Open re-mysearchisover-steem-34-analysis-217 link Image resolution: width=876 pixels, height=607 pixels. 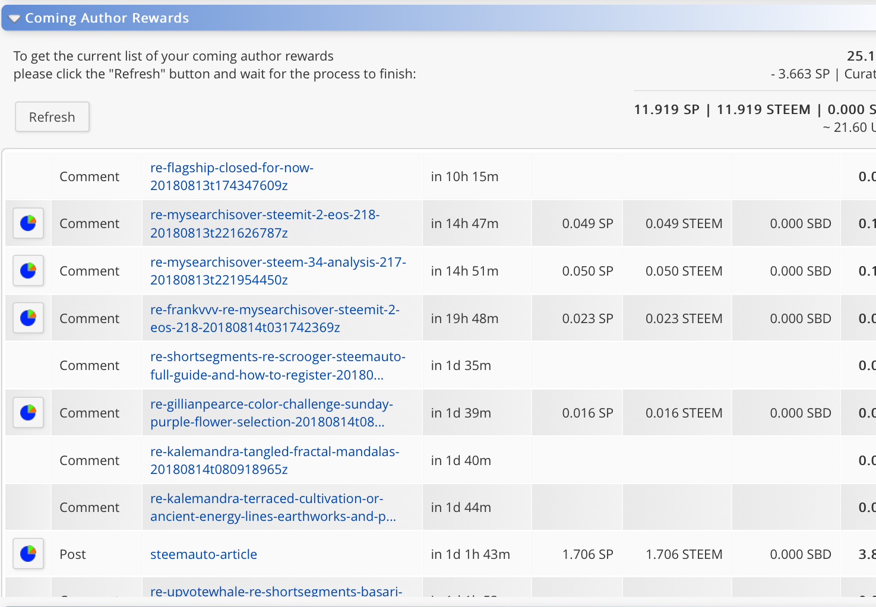pyautogui.click(x=278, y=271)
